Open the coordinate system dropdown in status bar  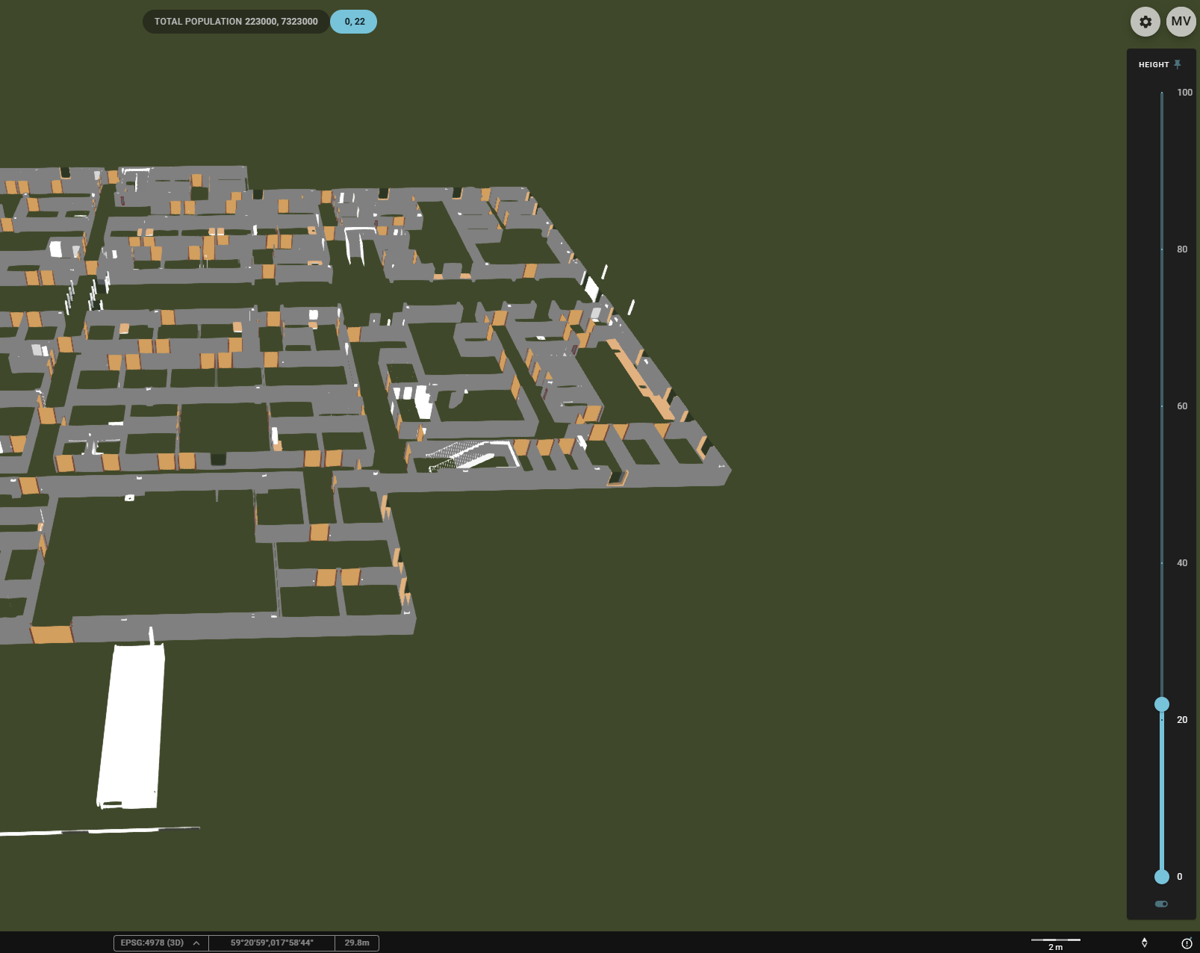160,943
